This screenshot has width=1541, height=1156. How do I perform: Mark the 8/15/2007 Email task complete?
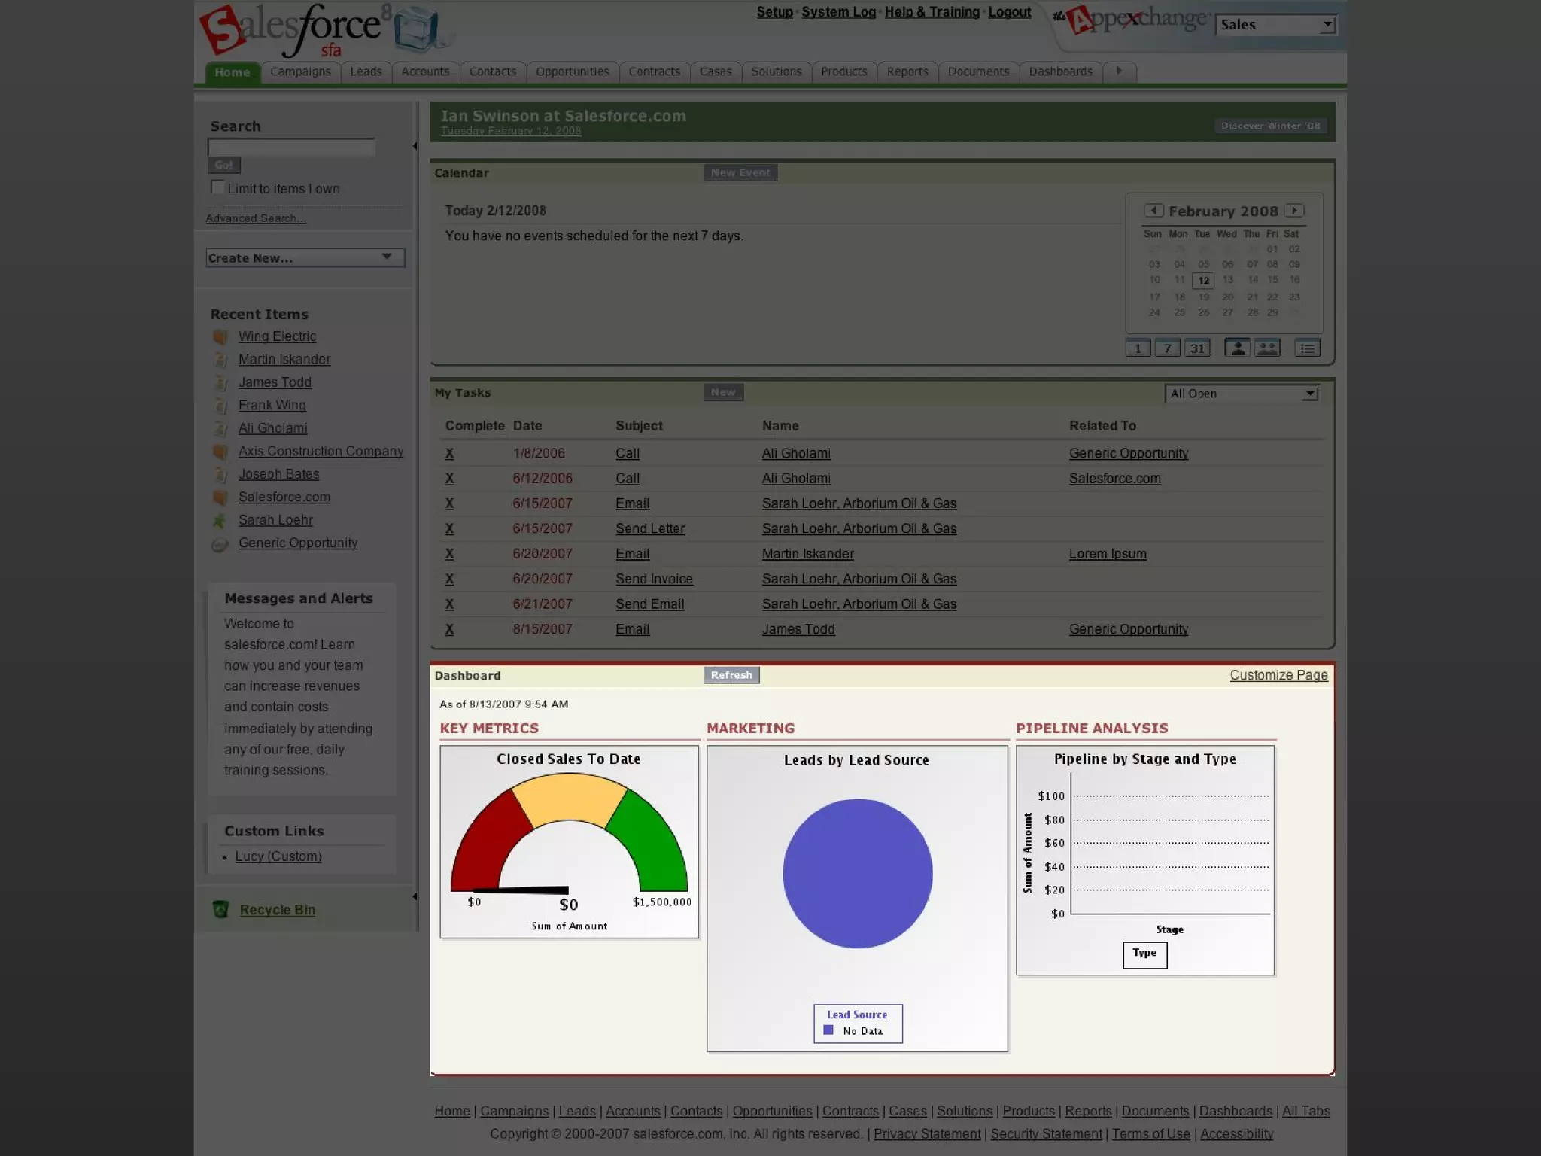[449, 629]
